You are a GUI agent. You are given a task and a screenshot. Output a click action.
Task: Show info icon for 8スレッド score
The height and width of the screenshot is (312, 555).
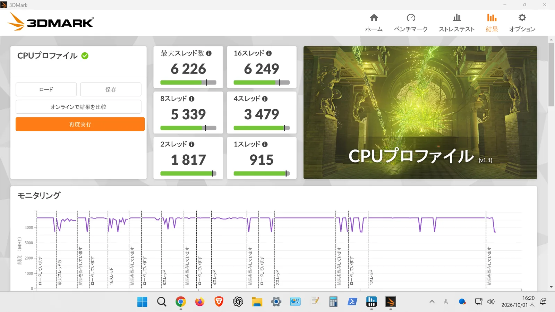pos(191,99)
